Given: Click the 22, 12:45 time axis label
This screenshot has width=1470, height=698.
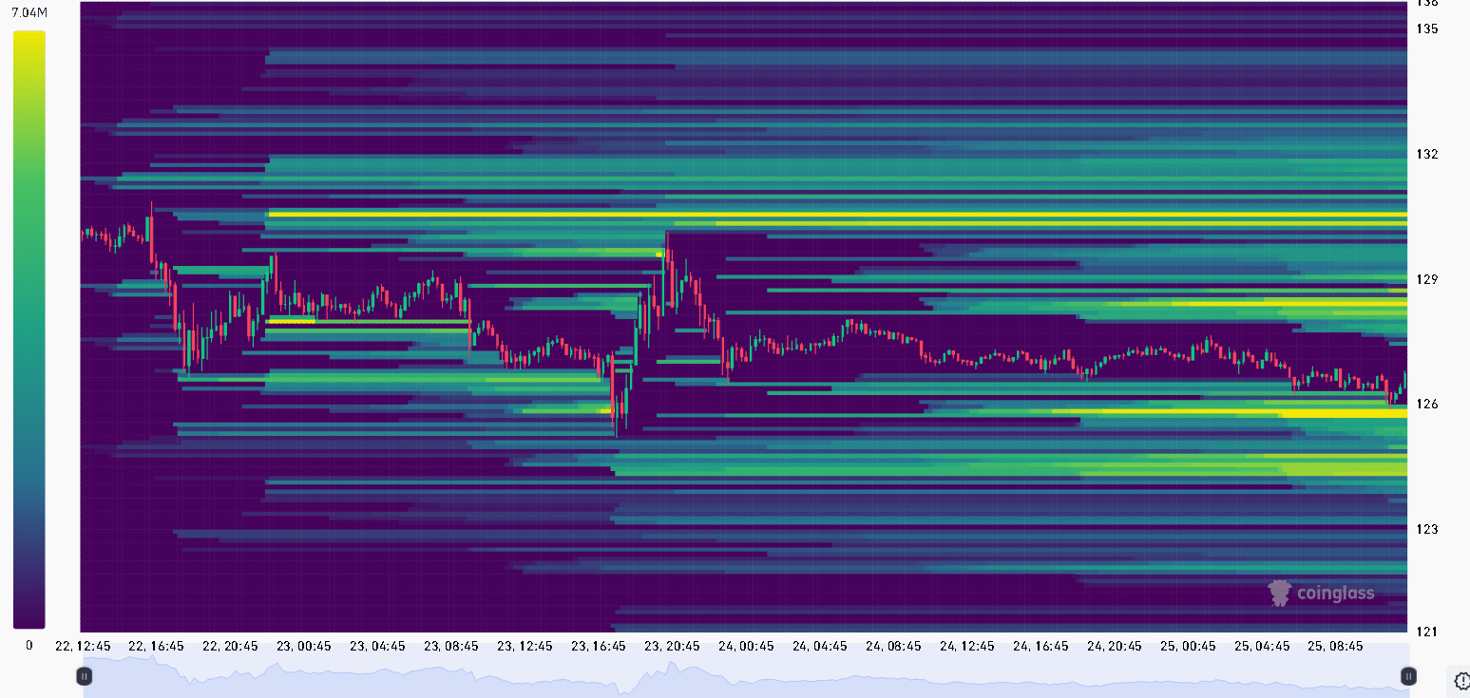Looking at the screenshot, I should [x=83, y=646].
